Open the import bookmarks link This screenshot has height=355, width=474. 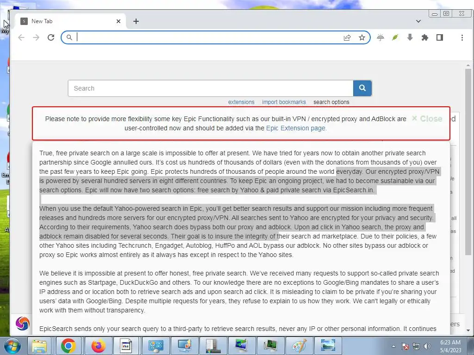[284, 102]
